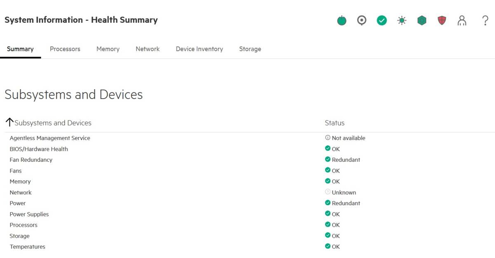495x258 pixels.
Task: Go to the Network tab
Action: coord(148,49)
